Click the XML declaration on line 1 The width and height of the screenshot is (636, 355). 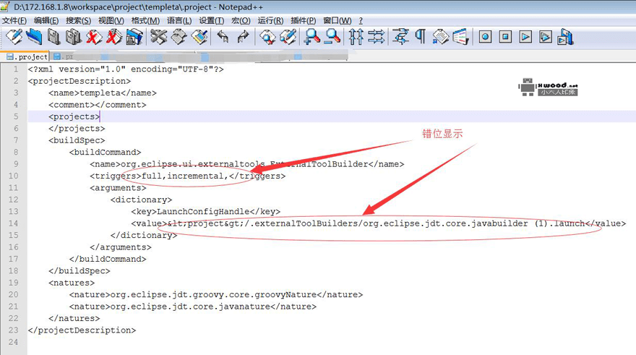pyautogui.click(x=126, y=69)
